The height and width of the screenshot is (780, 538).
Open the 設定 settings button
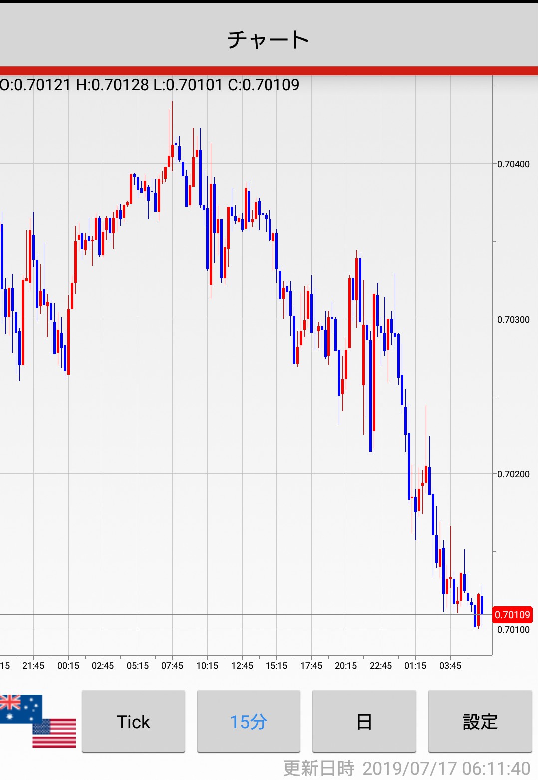coord(480,721)
